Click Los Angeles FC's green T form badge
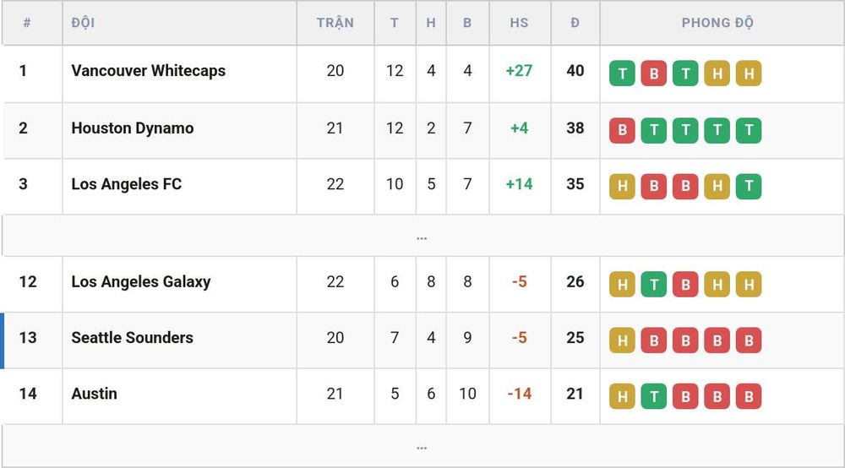Viewport: 845px width, 468px height. tap(749, 187)
